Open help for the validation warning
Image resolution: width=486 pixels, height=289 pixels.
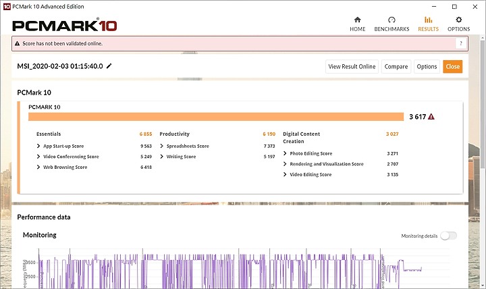tap(461, 43)
